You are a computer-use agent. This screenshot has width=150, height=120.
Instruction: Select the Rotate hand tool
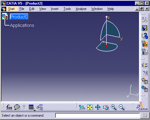point(106,107)
